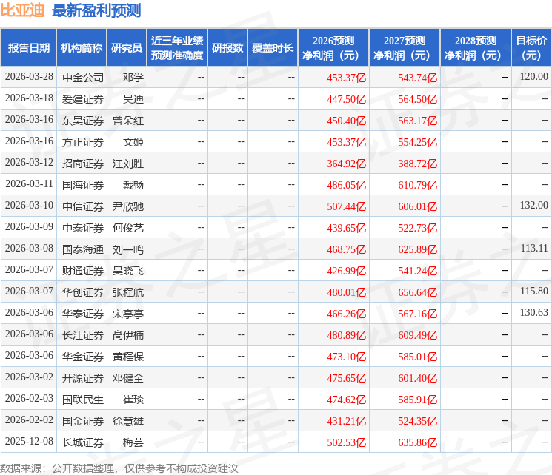Click 610.79亿 profit value

coord(418,185)
